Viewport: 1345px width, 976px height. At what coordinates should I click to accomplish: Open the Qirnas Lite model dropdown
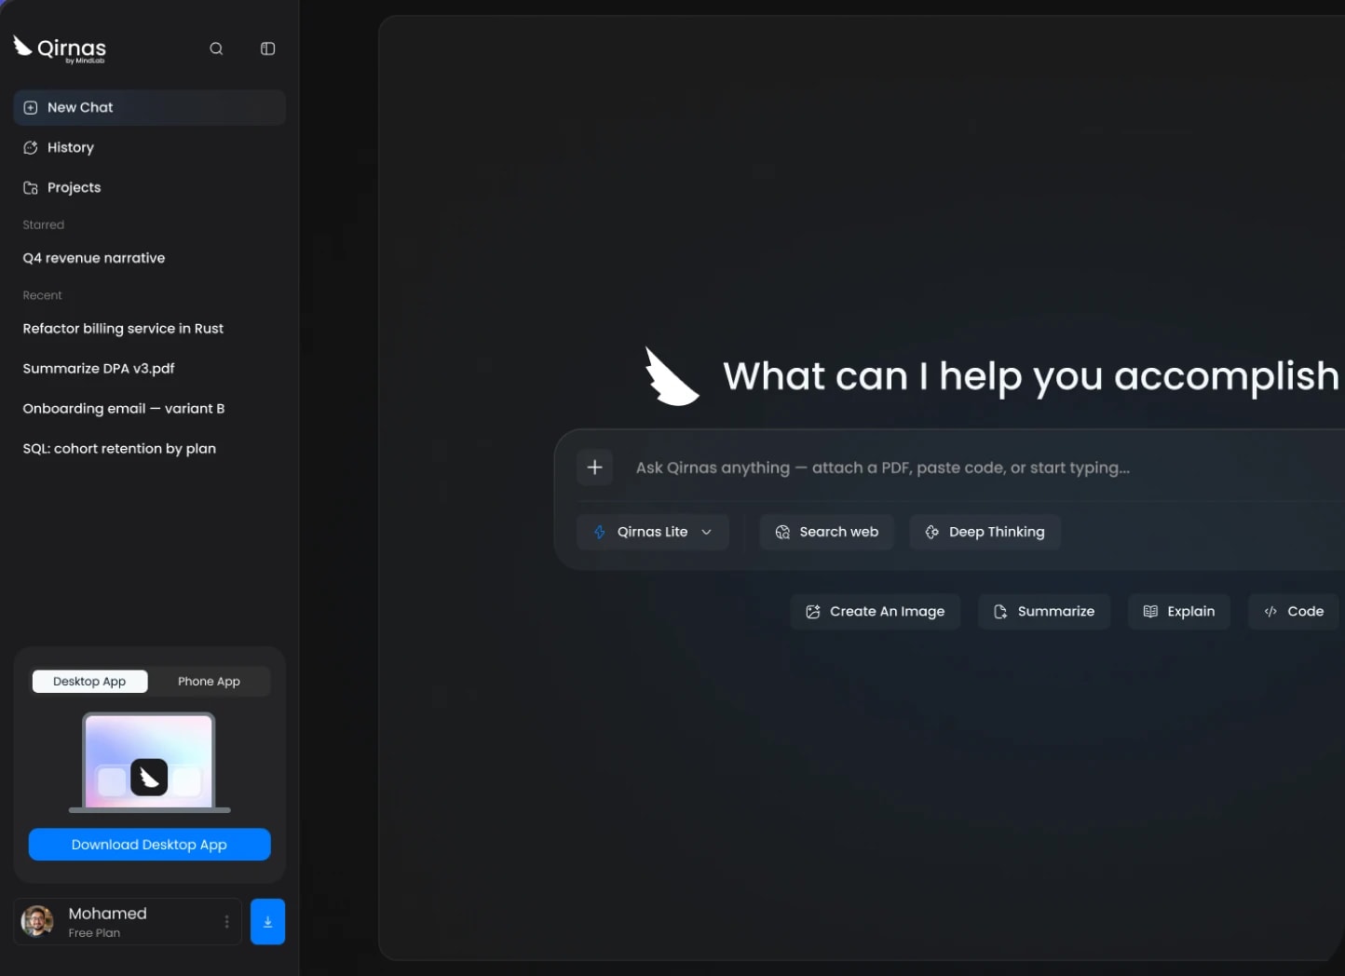[653, 532]
